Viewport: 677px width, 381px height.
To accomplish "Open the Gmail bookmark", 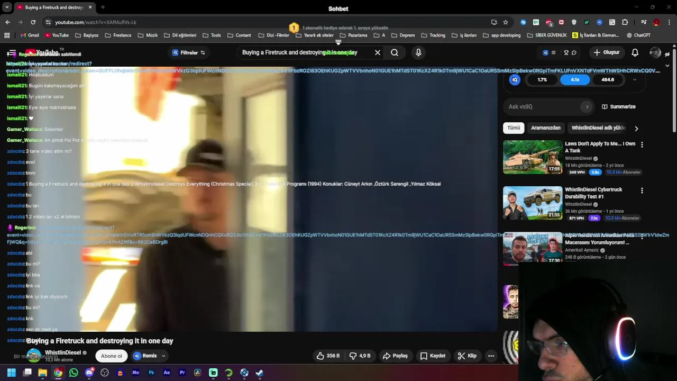I will pyautogui.click(x=30, y=35).
